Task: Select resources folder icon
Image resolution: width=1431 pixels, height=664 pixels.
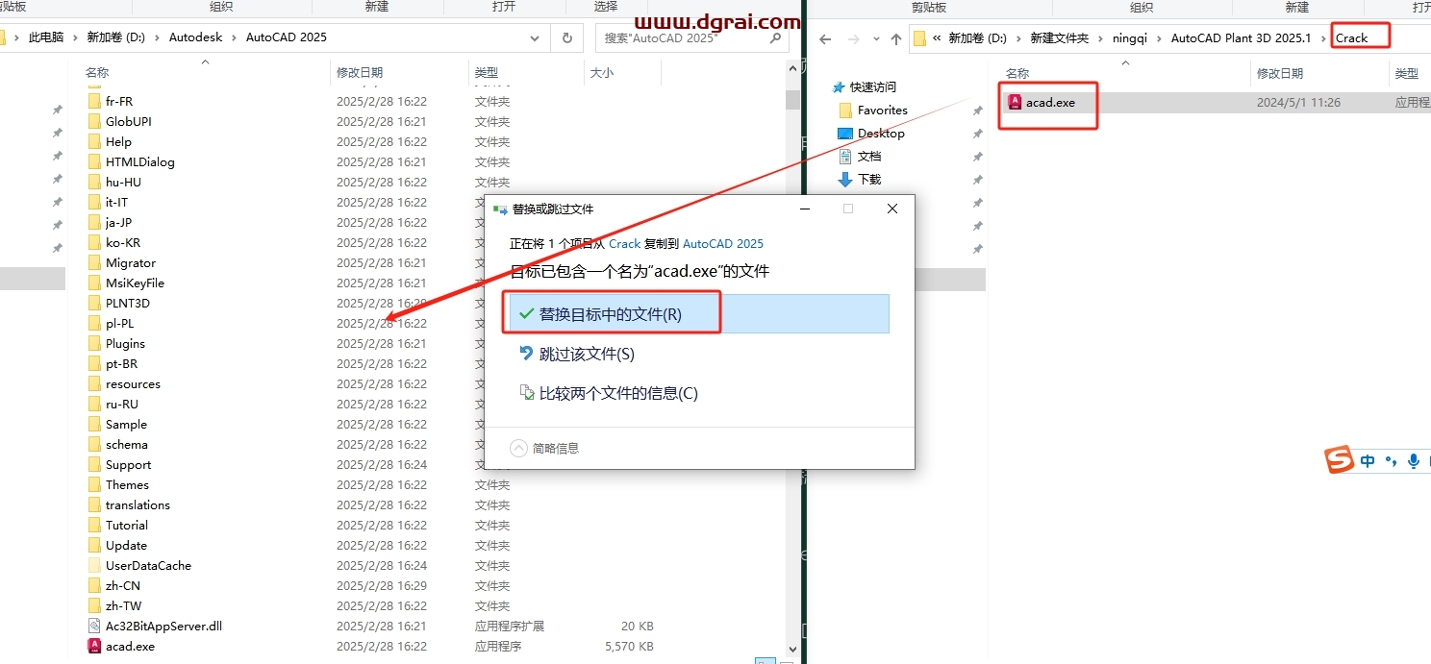Action: click(x=94, y=383)
